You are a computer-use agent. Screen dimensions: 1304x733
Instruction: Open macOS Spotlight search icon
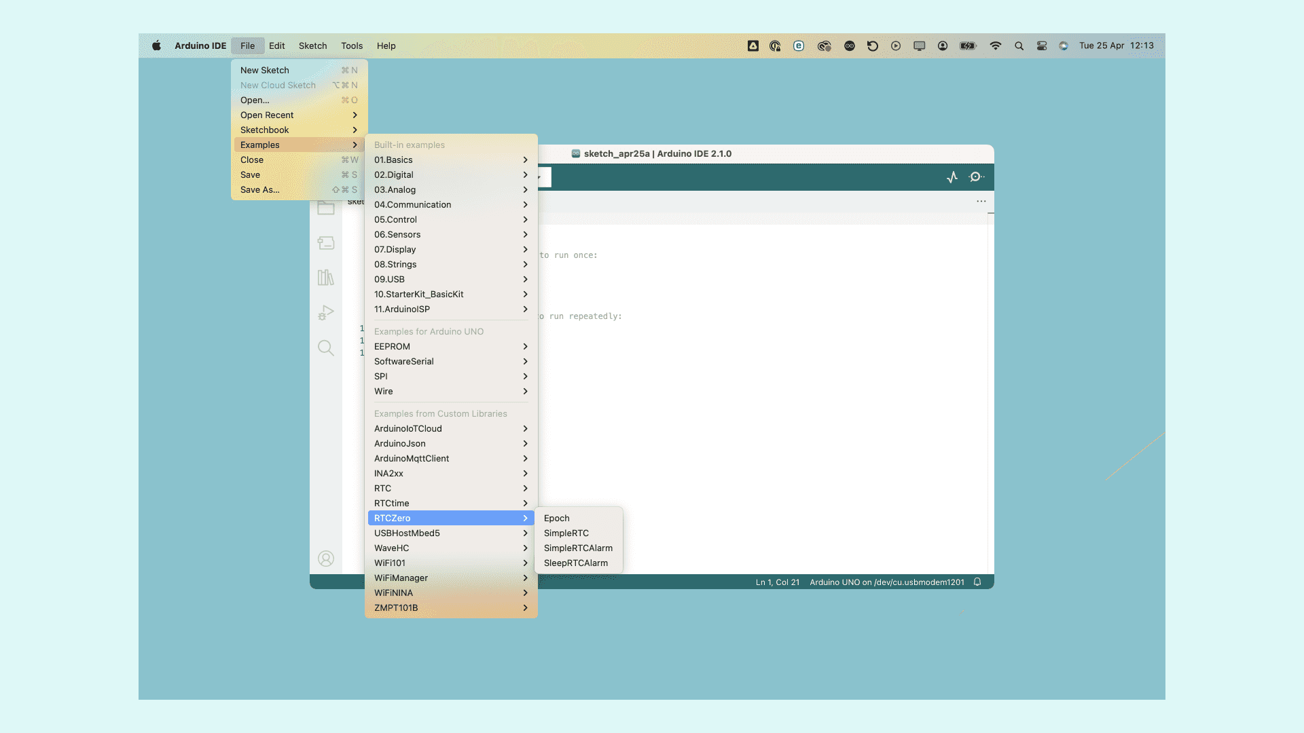(1019, 46)
